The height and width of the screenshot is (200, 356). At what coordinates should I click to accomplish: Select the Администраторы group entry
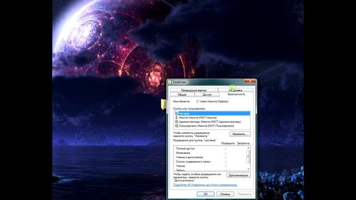212,122
